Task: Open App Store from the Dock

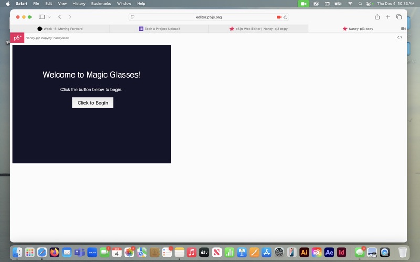Action: coord(267,252)
